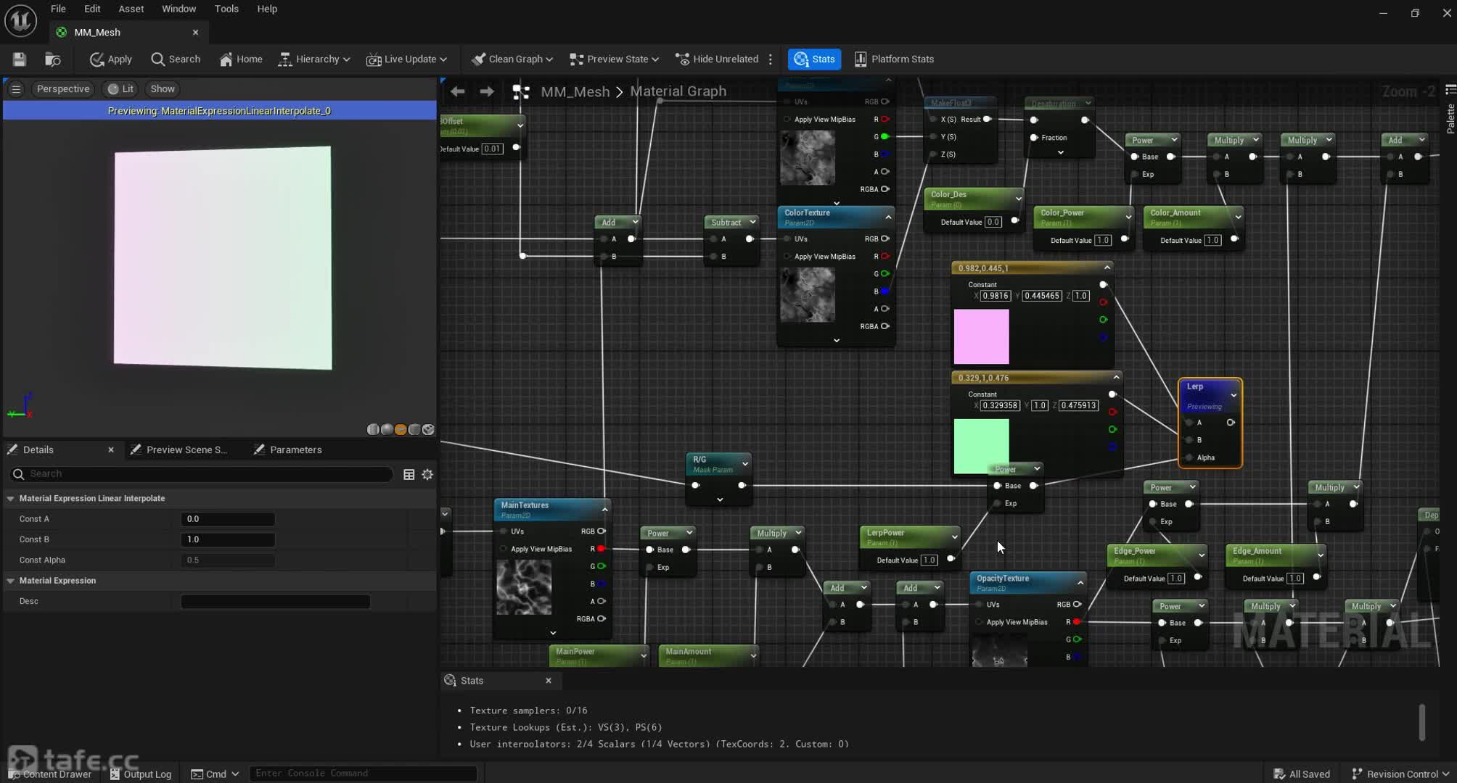1457x783 pixels.
Task: Open the Clean Graph dropdown
Action: pos(512,59)
